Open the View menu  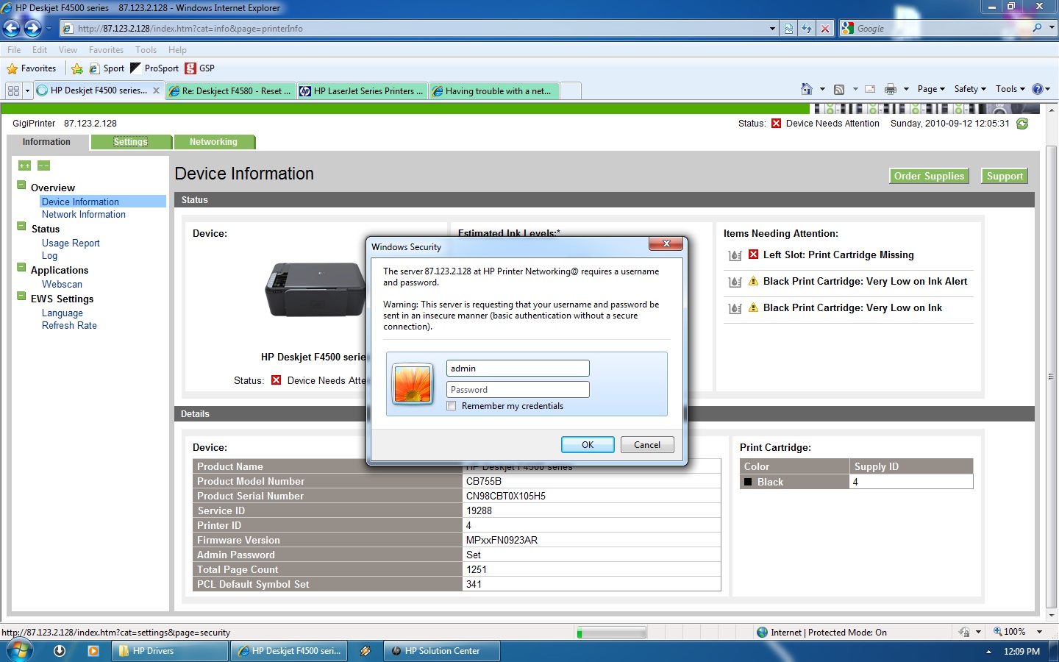68,50
